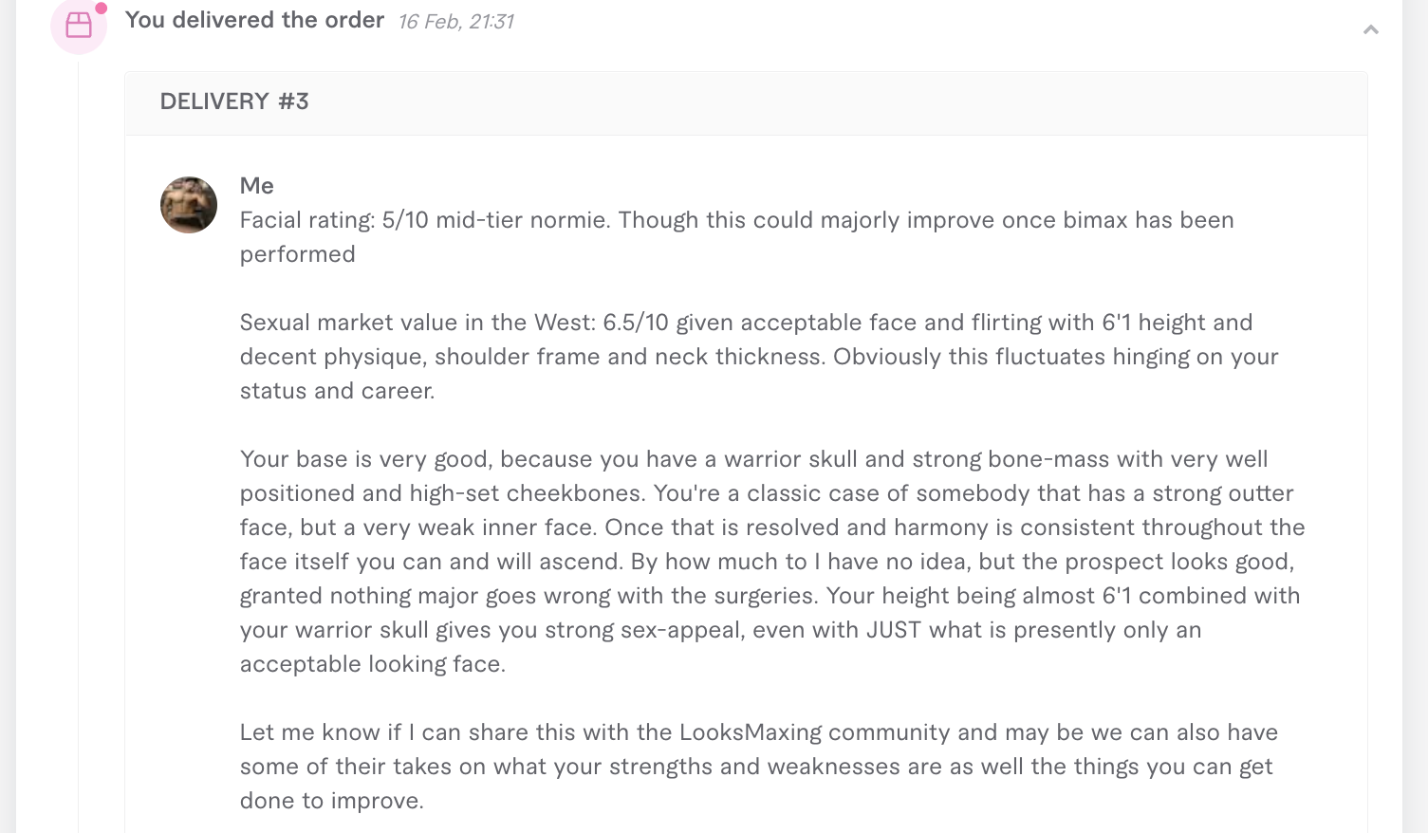This screenshot has height=833, width=1428.
Task: Click the "6.5/10" rating text
Action: click(x=636, y=323)
